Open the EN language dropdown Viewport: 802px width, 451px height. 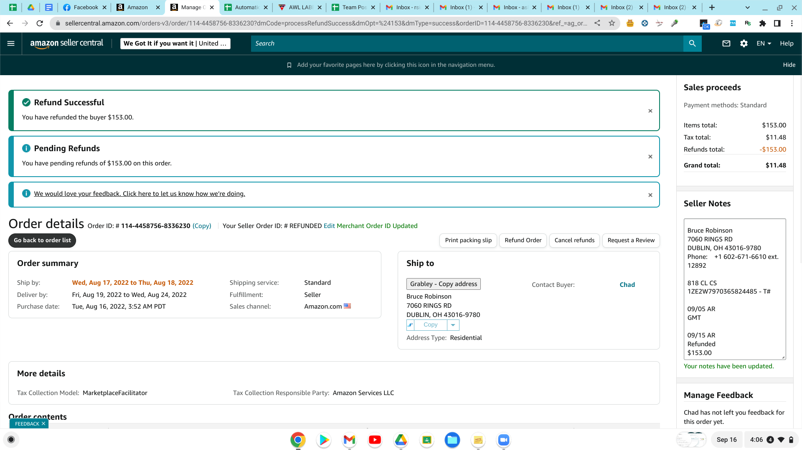pos(764,43)
